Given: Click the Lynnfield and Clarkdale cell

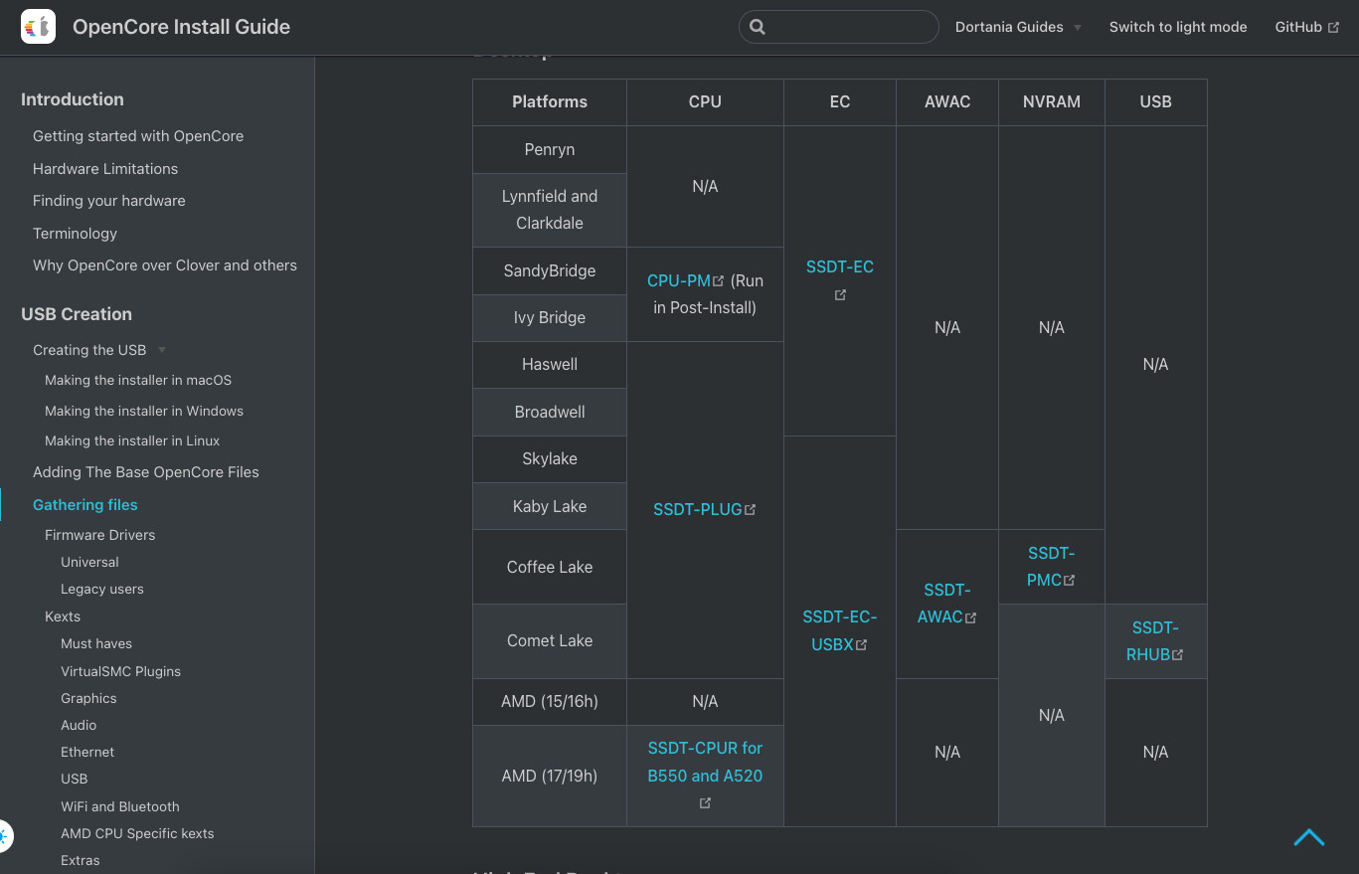Looking at the screenshot, I should pos(550,210).
